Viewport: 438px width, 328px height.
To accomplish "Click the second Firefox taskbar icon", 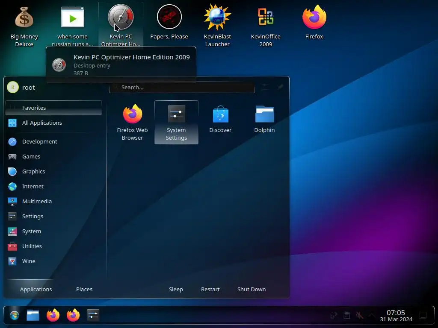I will (x=73, y=316).
